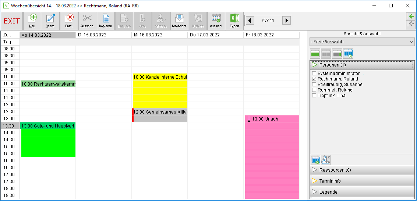The height and width of the screenshot is (201, 417).
Task: Select Mo 14.03.2022 column header
Action: (x=47, y=35)
